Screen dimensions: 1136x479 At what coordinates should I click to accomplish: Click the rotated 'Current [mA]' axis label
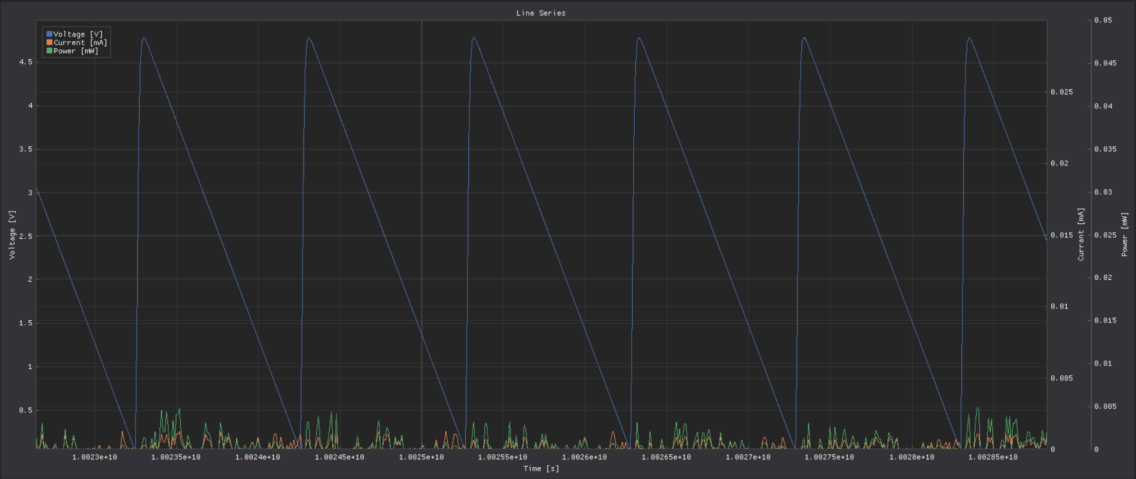pyautogui.click(x=1081, y=235)
